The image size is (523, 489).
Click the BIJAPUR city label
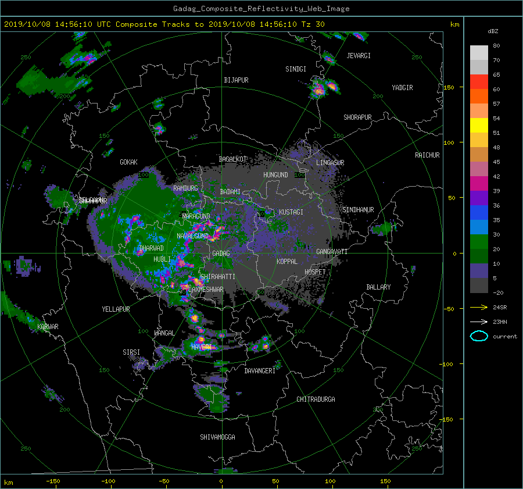[x=236, y=80]
